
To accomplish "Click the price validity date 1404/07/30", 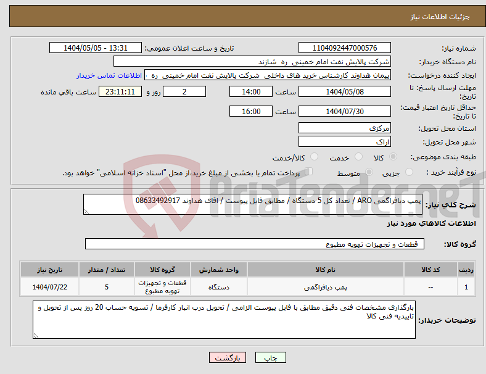I will coord(345,111).
